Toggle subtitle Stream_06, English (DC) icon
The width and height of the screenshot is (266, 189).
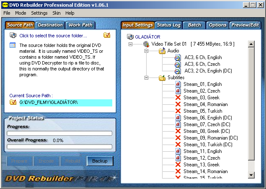click(178, 118)
